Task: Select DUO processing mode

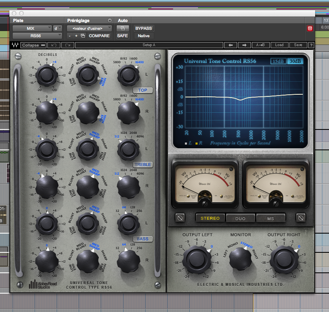Action: click(240, 218)
